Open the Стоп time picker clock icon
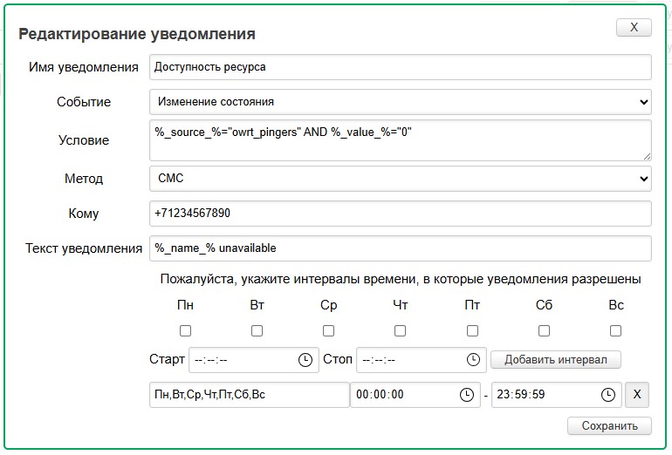The height and width of the screenshot is (455, 672). [x=473, y=360]
